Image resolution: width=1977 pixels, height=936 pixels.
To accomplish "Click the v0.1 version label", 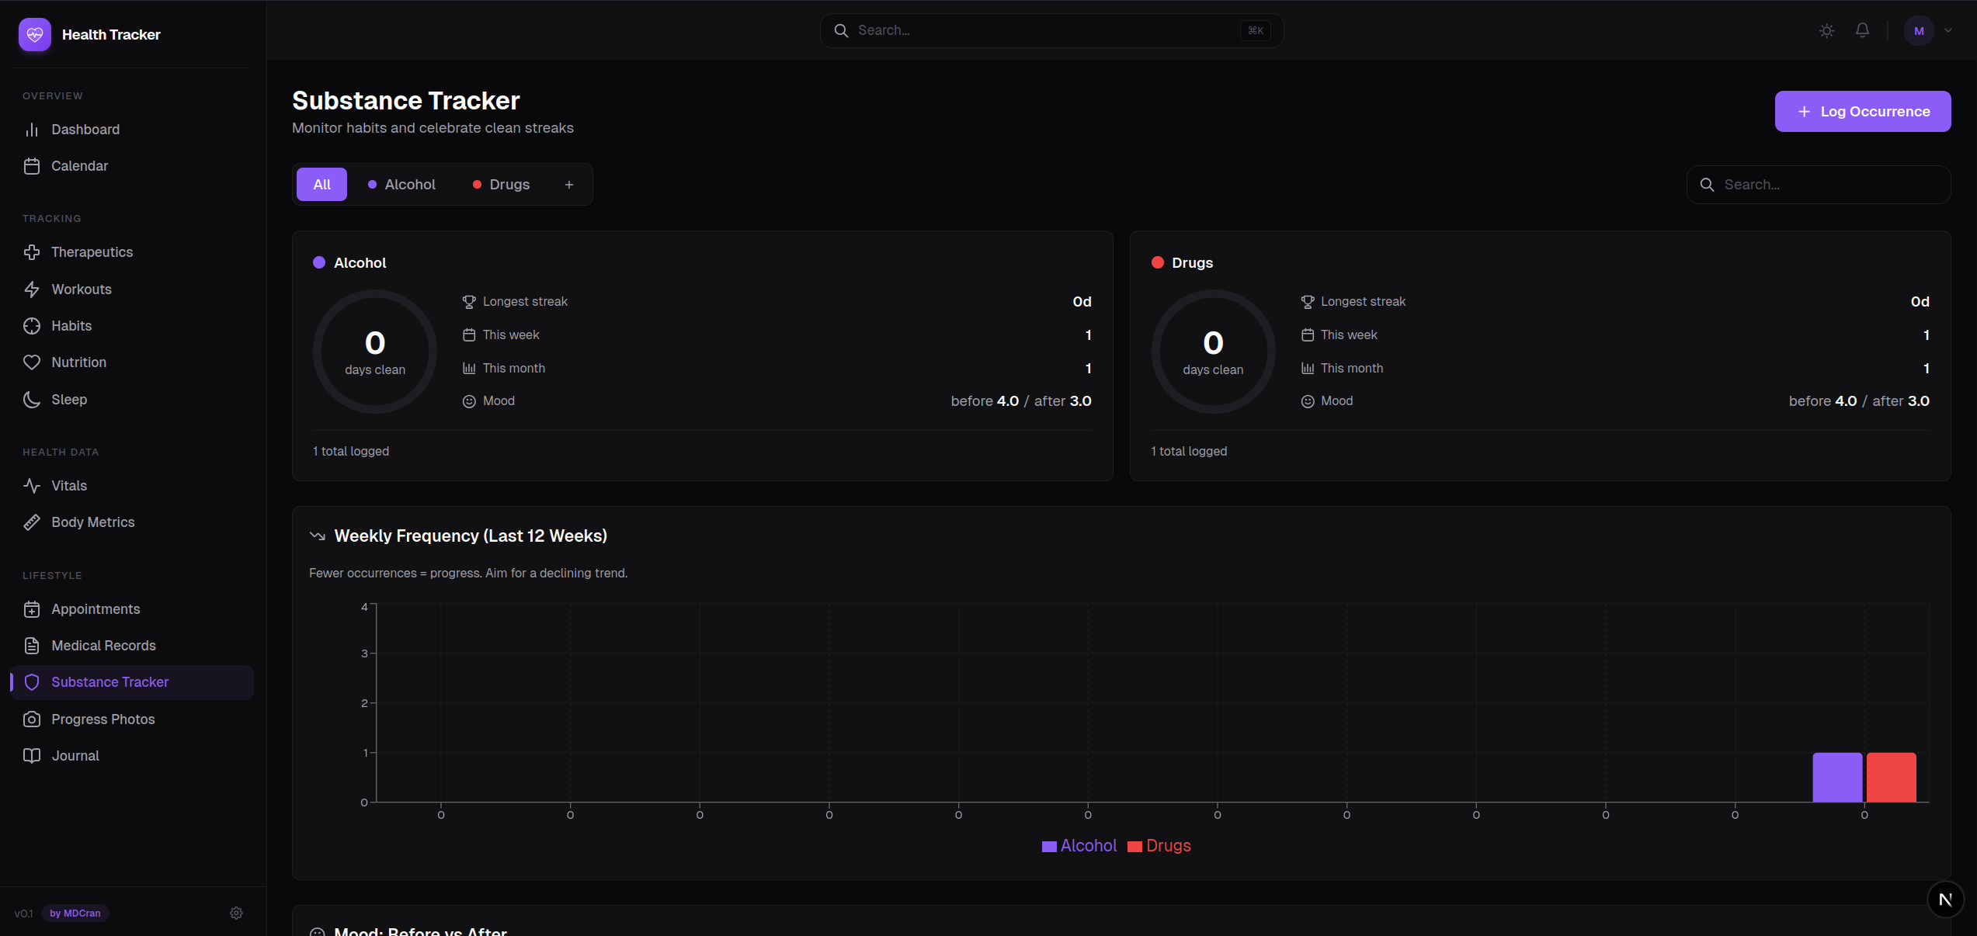I will (x=23, y=913).
